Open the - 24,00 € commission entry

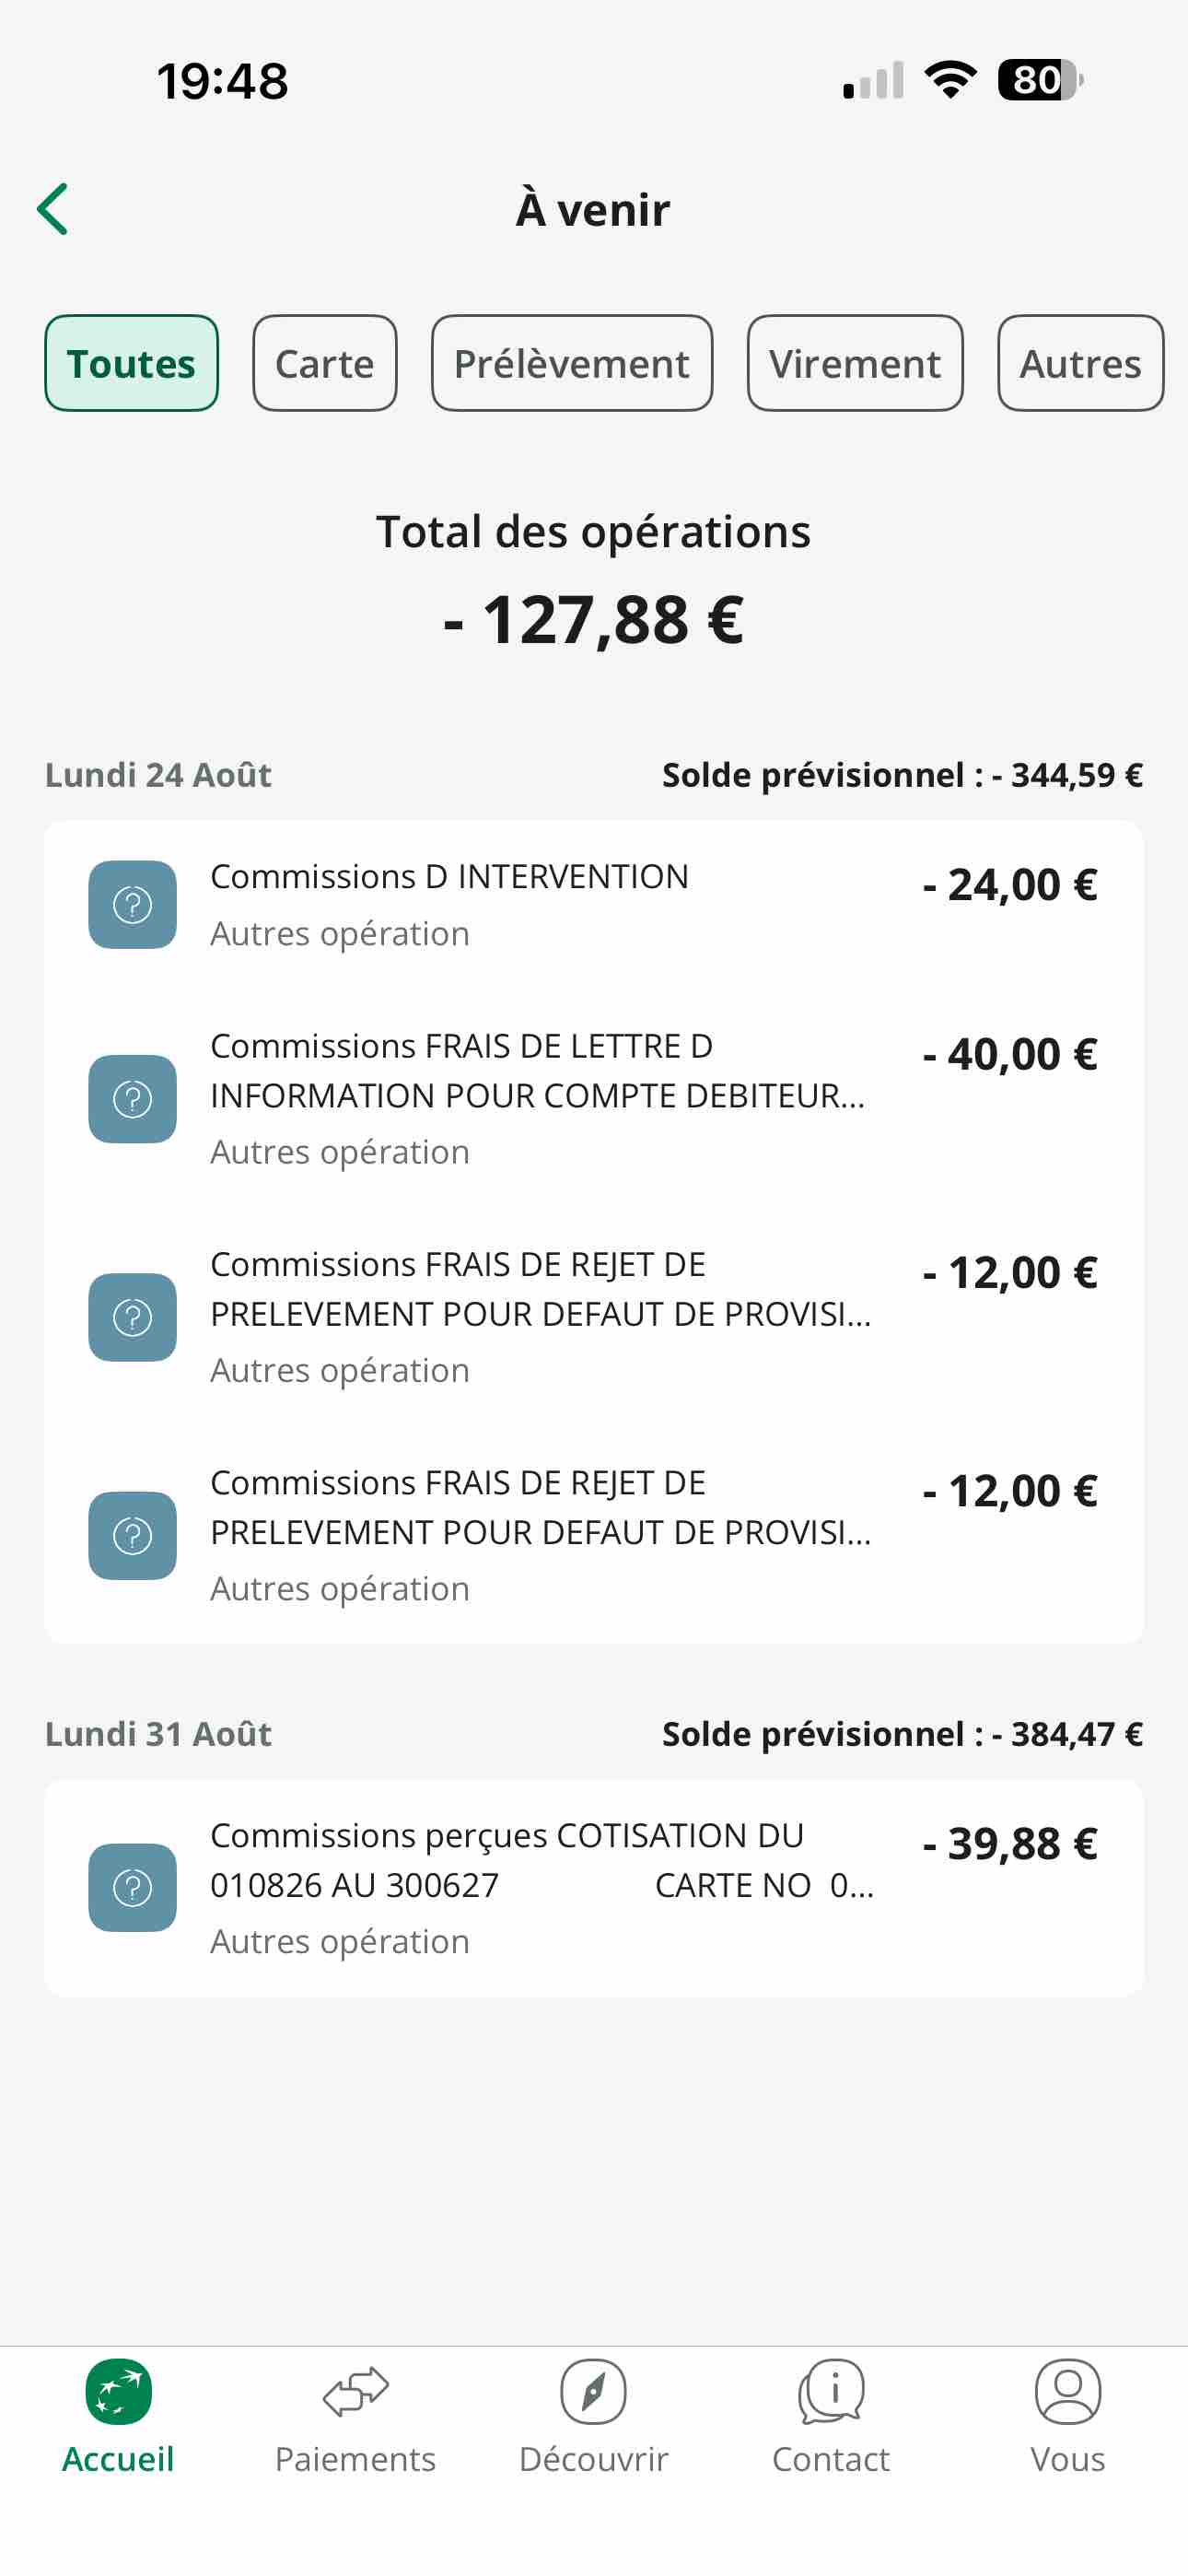tap(594, 905)
